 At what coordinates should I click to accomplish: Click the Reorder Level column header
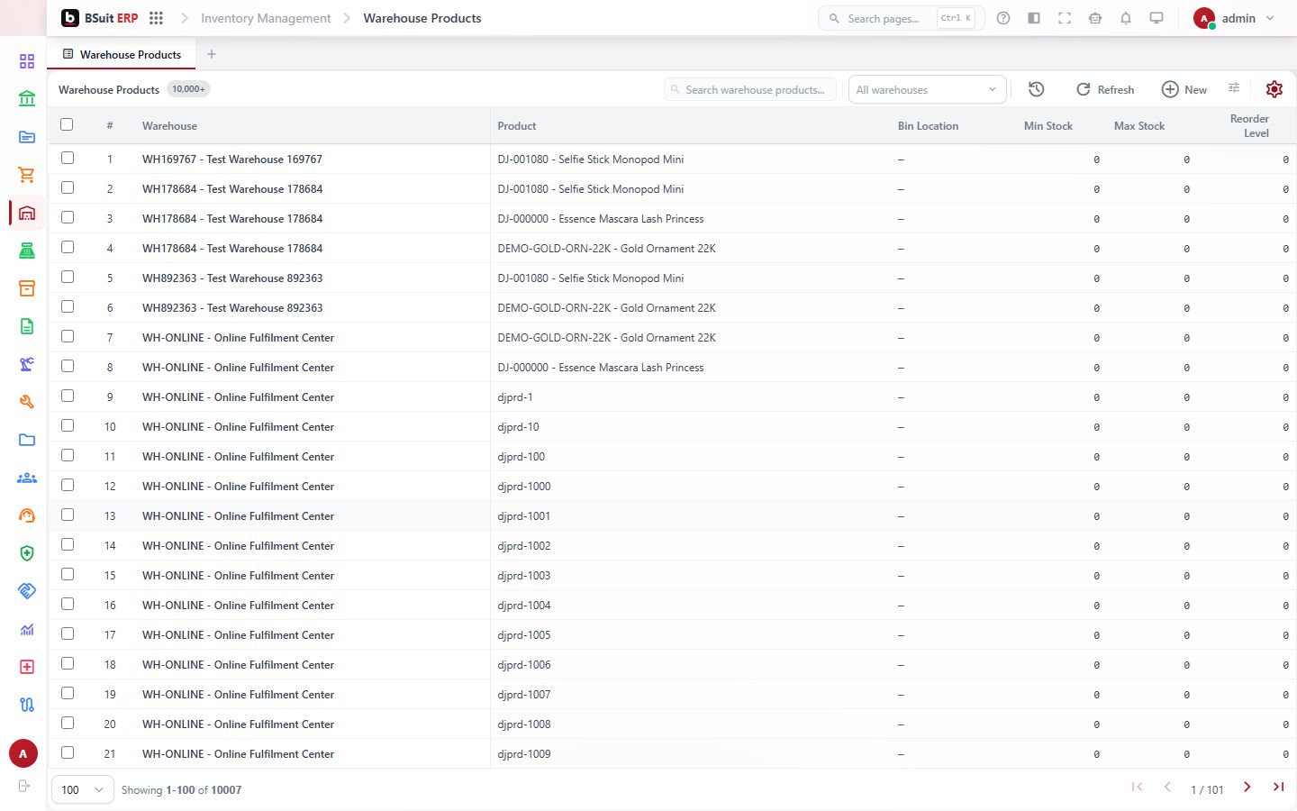1250,126
